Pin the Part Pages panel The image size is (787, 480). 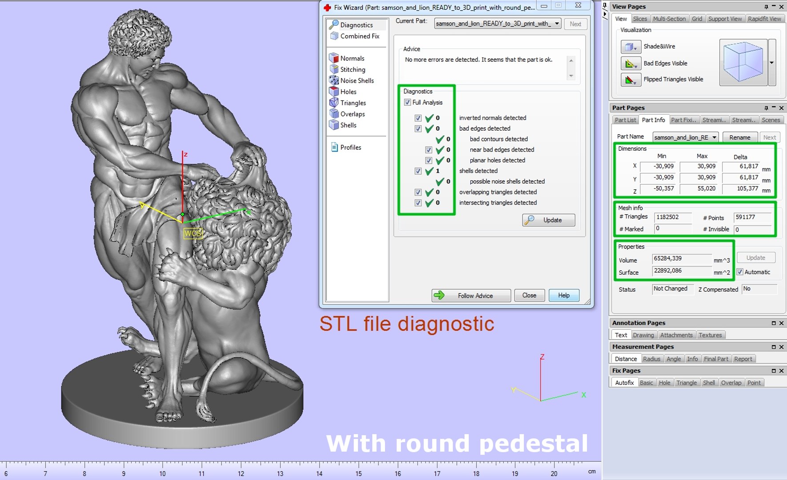(x=766, y=108)
